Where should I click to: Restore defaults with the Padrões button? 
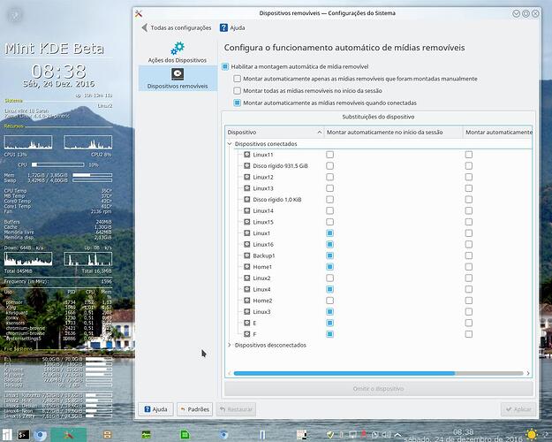point(194,409)
